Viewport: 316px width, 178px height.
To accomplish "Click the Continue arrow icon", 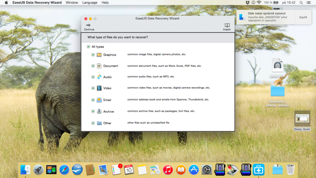I will click(x=89, y=25).
